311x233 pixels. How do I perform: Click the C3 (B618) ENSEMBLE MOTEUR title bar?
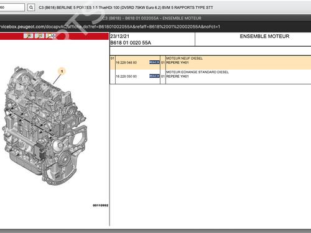(x=152, y=18)
